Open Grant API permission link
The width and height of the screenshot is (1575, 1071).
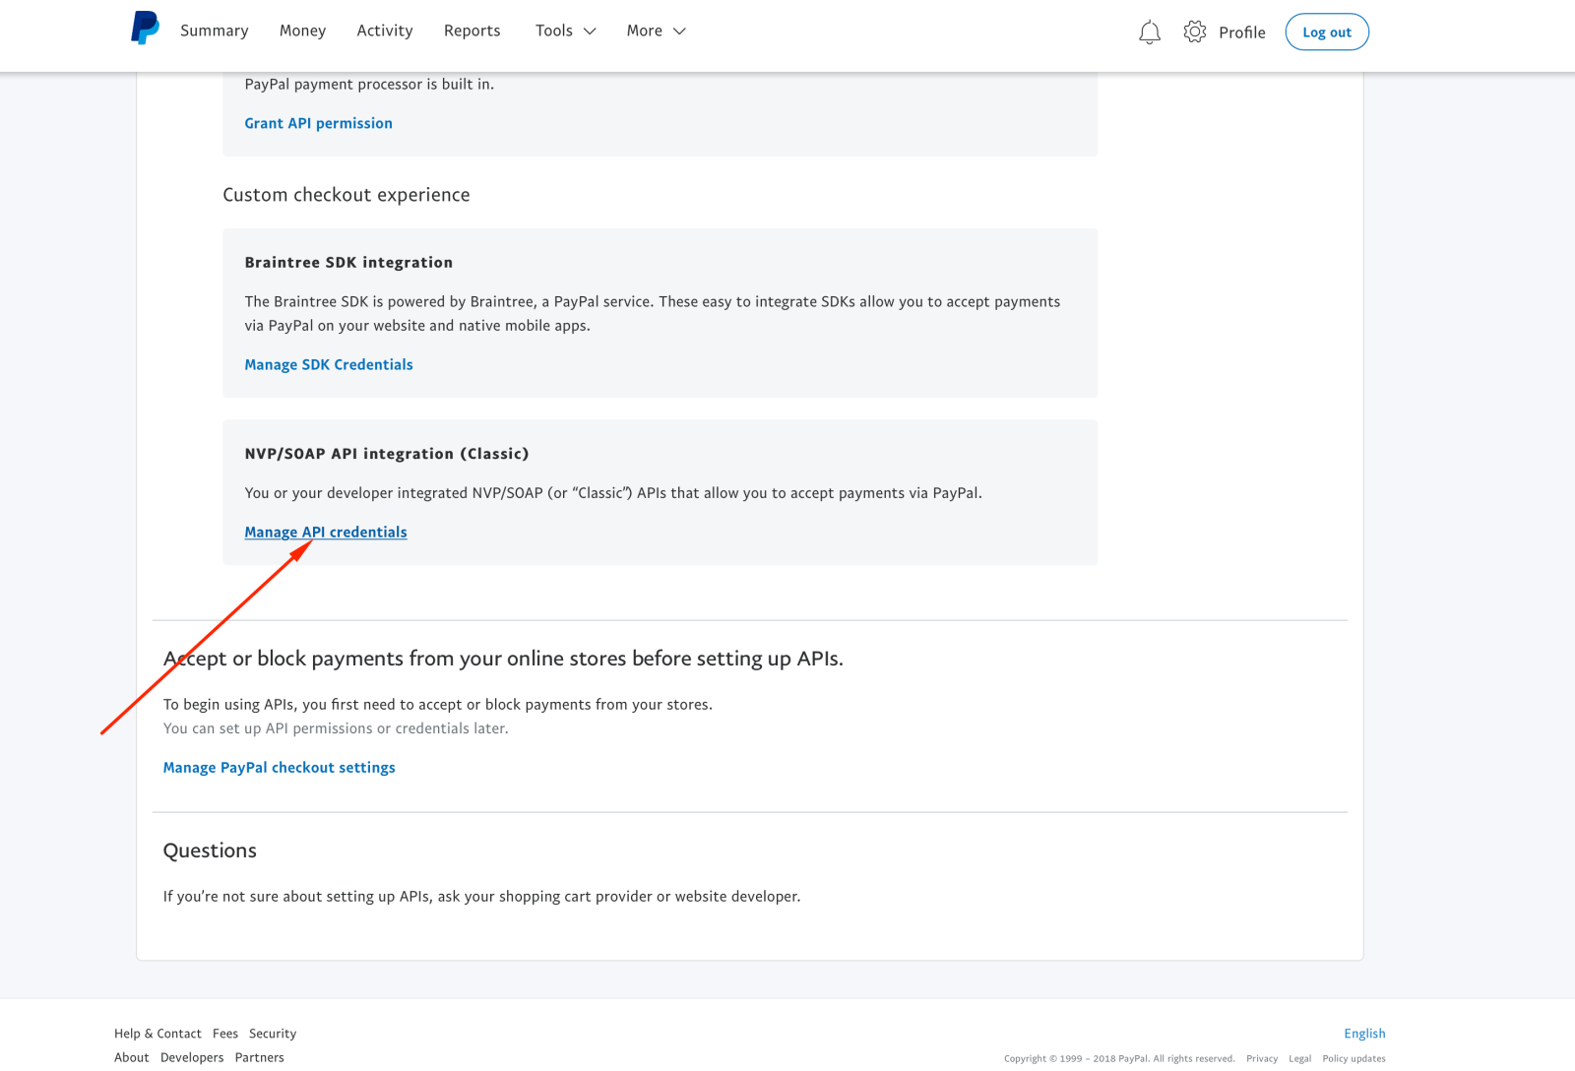coord(318,123)
